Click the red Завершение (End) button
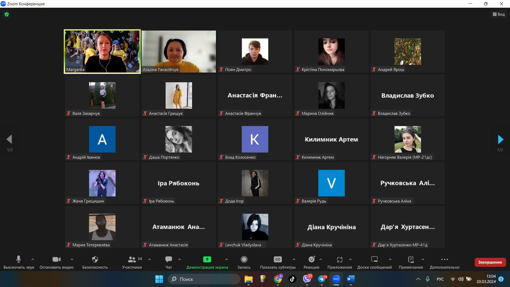 490,262
